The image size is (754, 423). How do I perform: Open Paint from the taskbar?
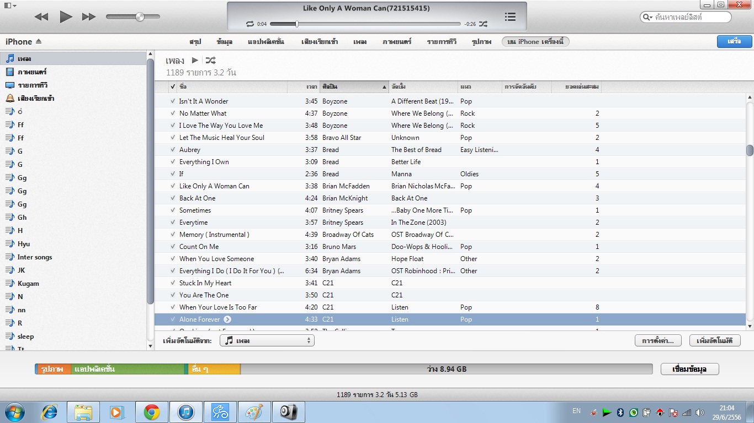(254, 412)
